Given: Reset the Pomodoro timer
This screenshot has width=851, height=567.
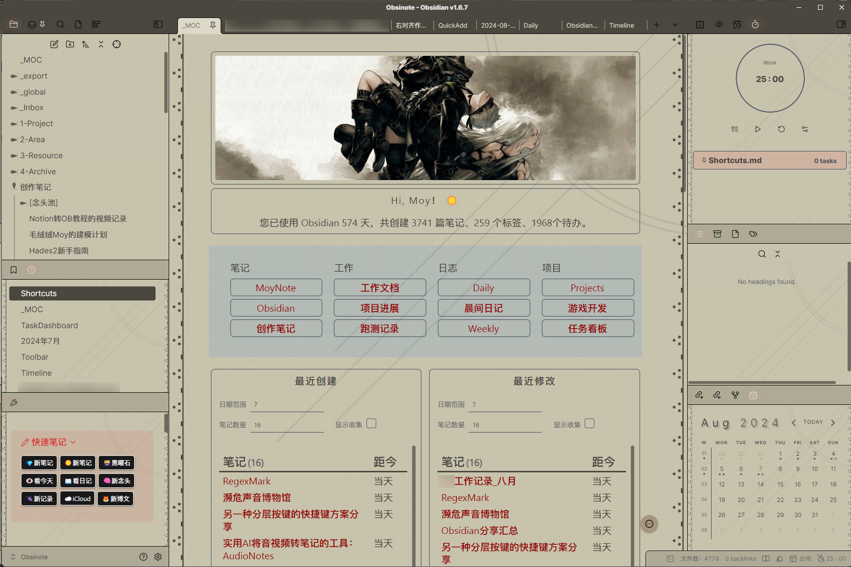Looking at the screenshot, I should coord(781,129).
